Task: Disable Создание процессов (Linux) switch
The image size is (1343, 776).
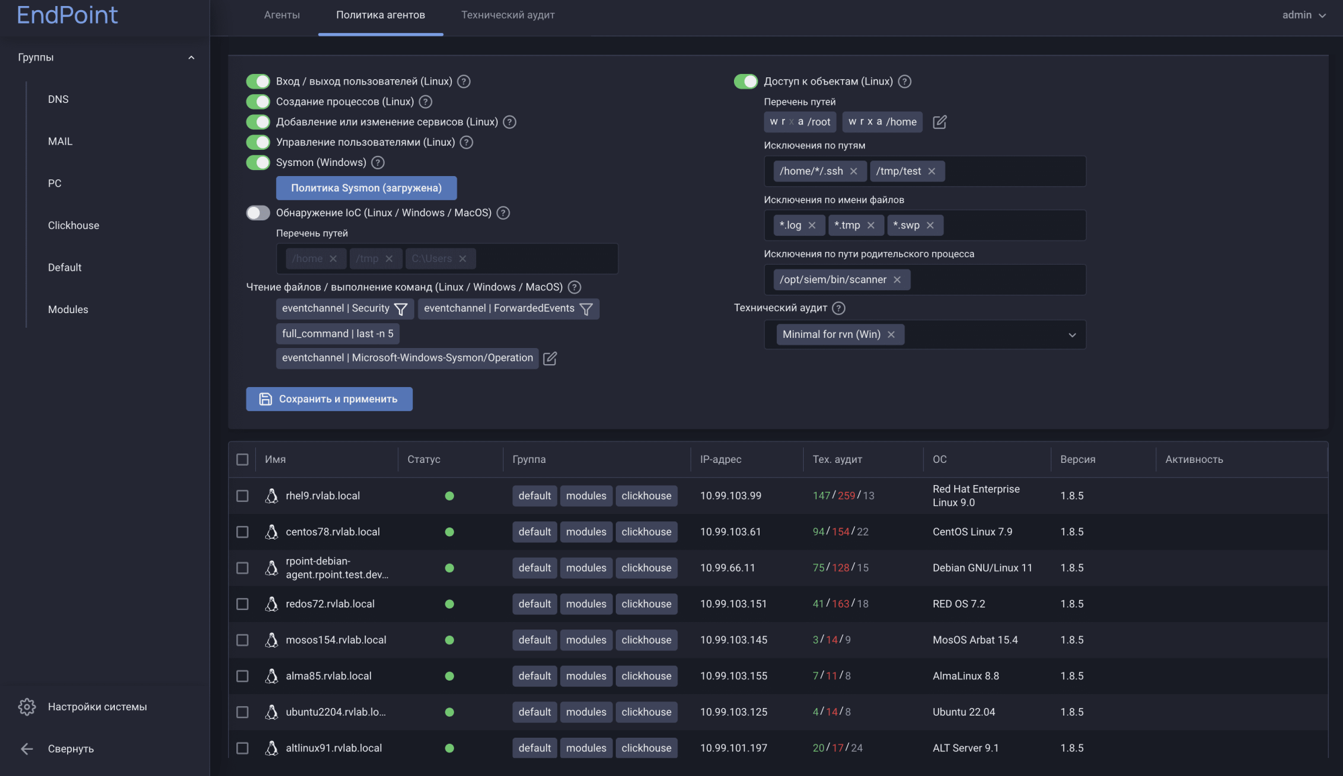Action: click(x=258, y=101)
